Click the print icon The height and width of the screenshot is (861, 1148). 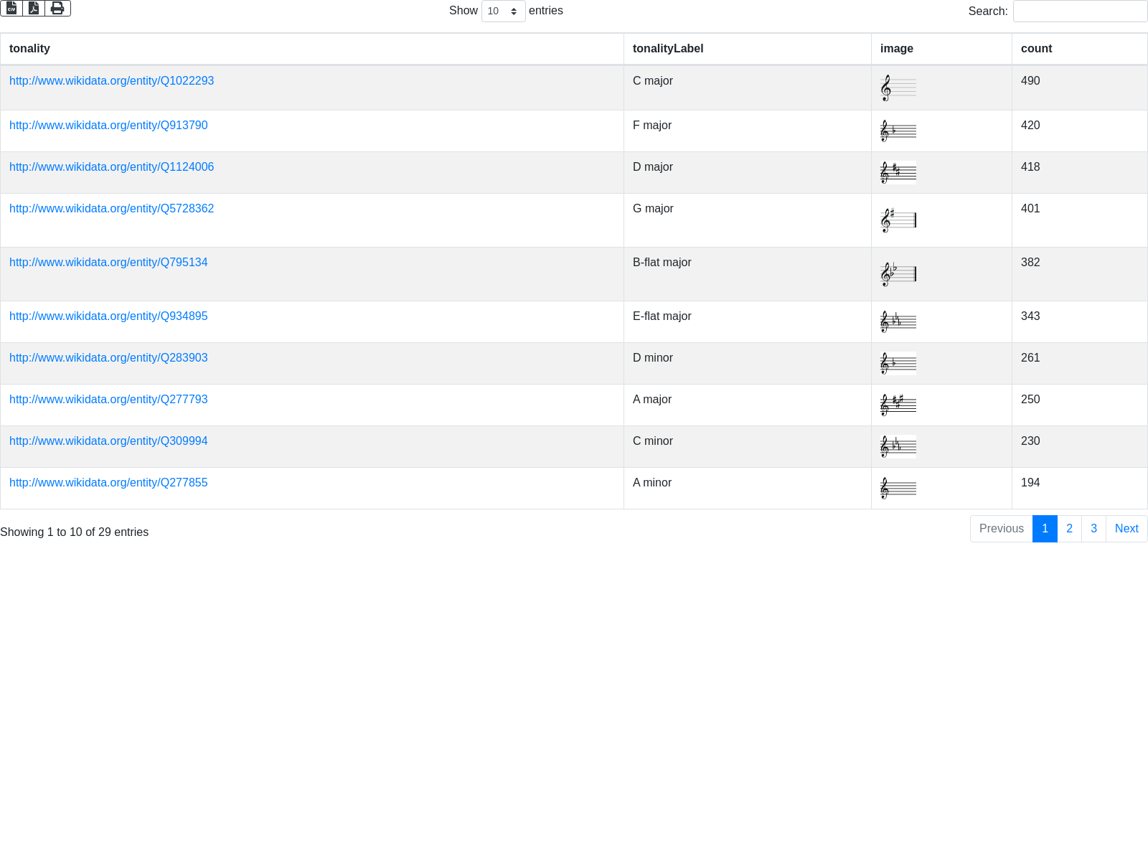[x=57, y=8]
